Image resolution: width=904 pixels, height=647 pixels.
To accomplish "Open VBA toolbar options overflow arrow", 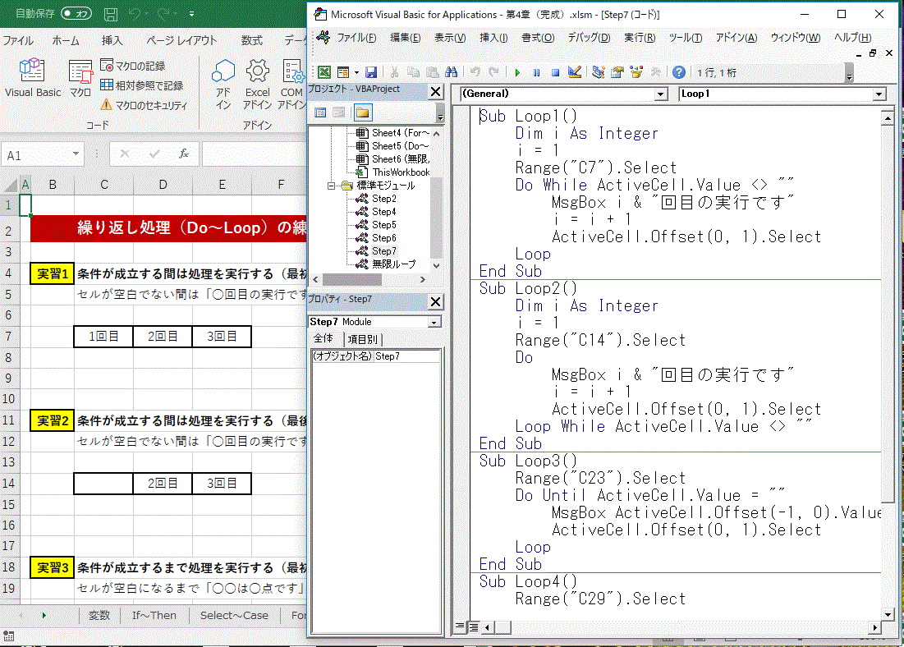I will click(x=849, y=73).
